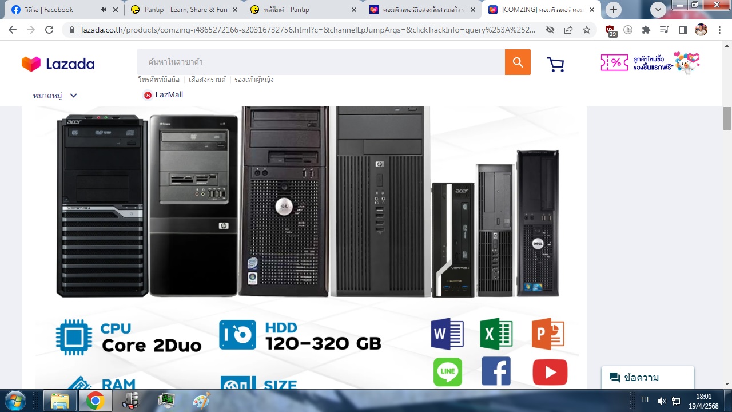Mute audio on the Facebook tab

103,10
